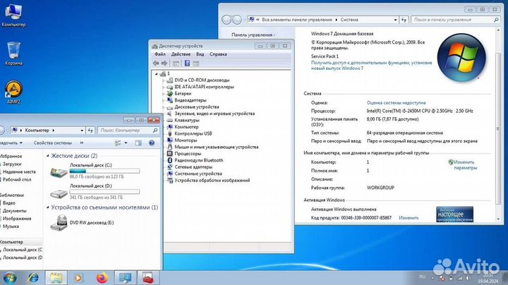The image size is (508, 285).
Task: Click the Explorer help question mark icon
Action: pos(151,142)
